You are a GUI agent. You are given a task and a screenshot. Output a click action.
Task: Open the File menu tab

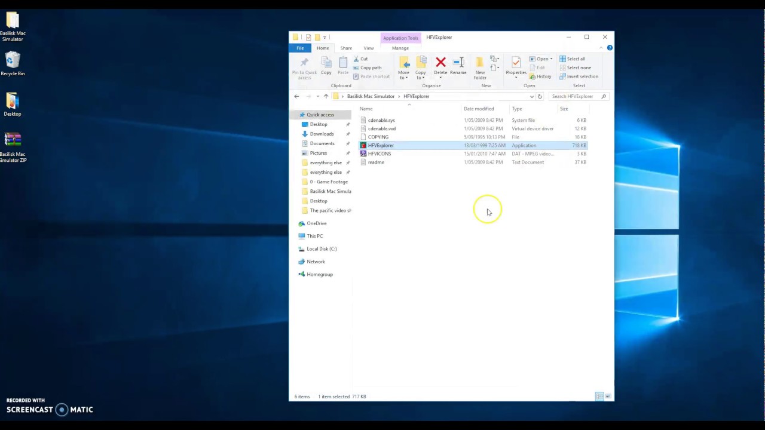(x=300, y=48)
